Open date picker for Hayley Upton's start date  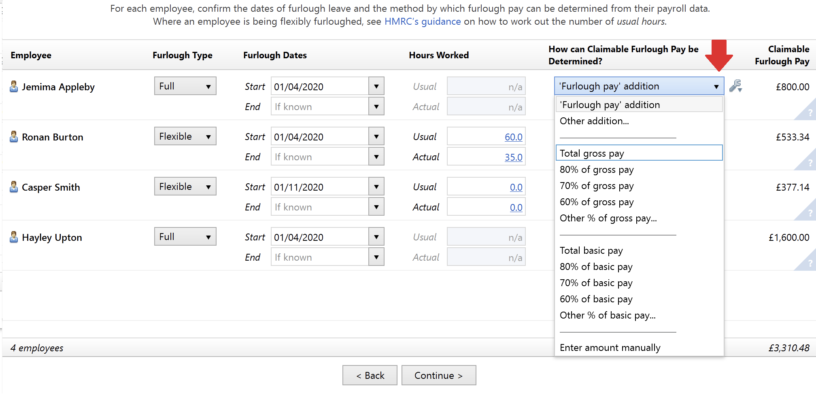pos(376,237)
